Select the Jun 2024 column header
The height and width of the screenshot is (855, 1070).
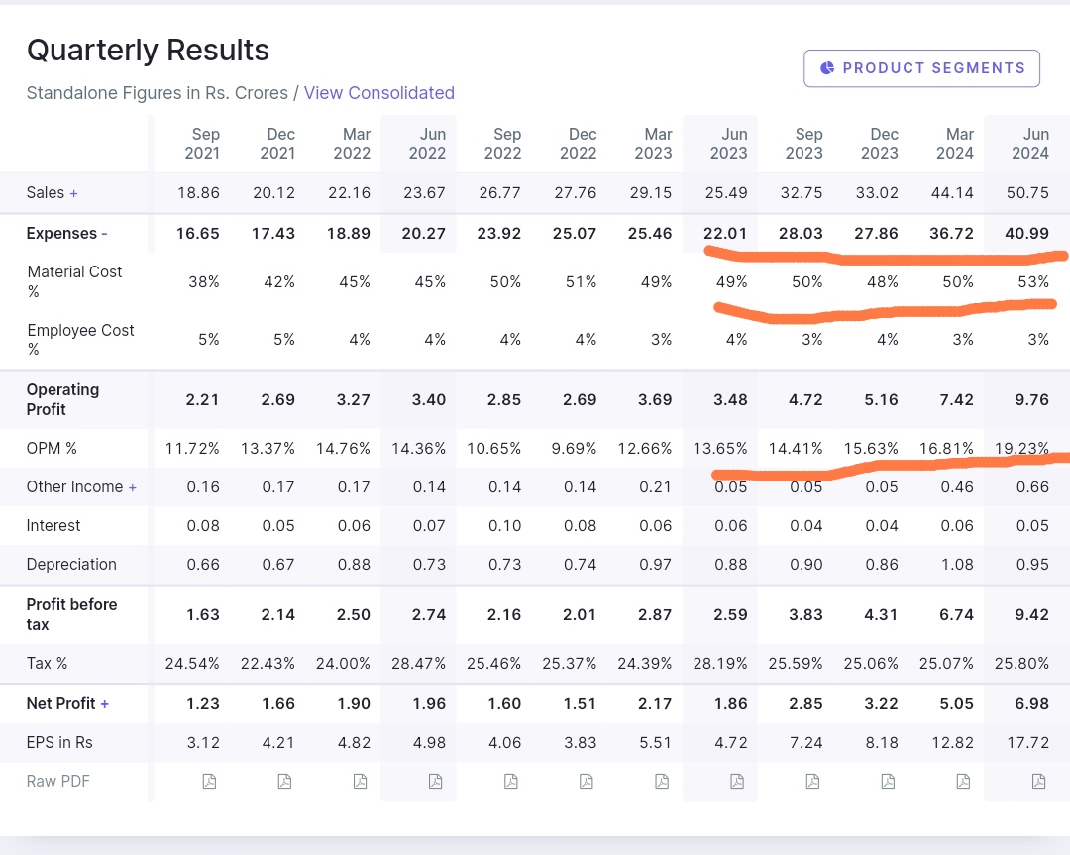(1029, 144)
